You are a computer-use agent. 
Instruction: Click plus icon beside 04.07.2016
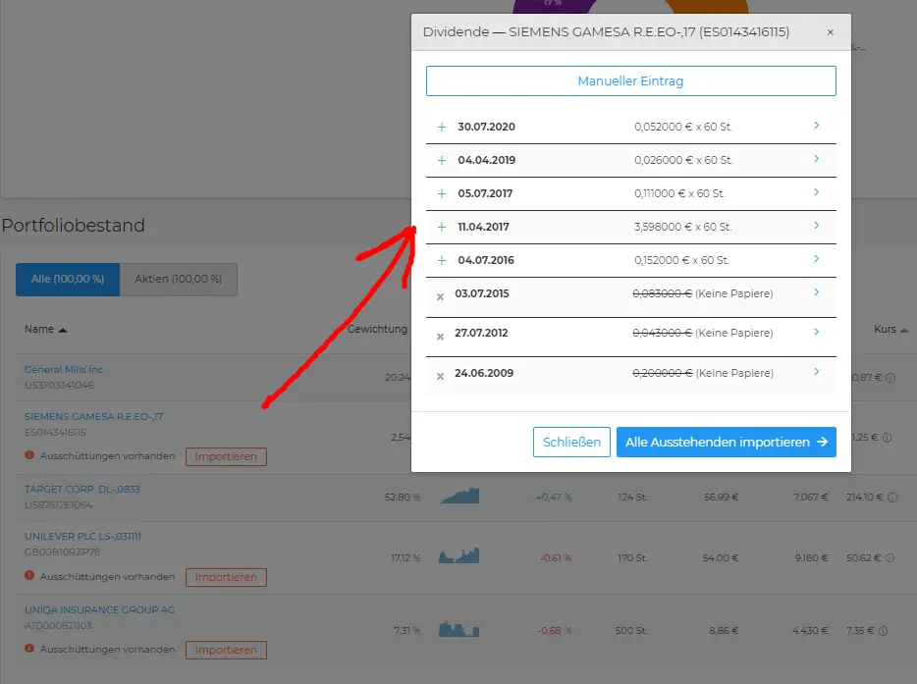(442, 260)
